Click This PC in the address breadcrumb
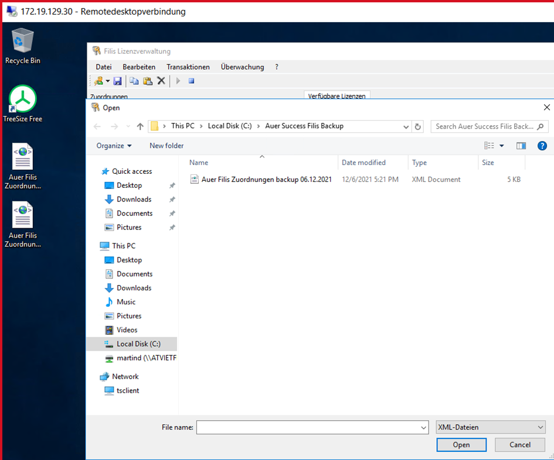 click(x=183, y=126)
